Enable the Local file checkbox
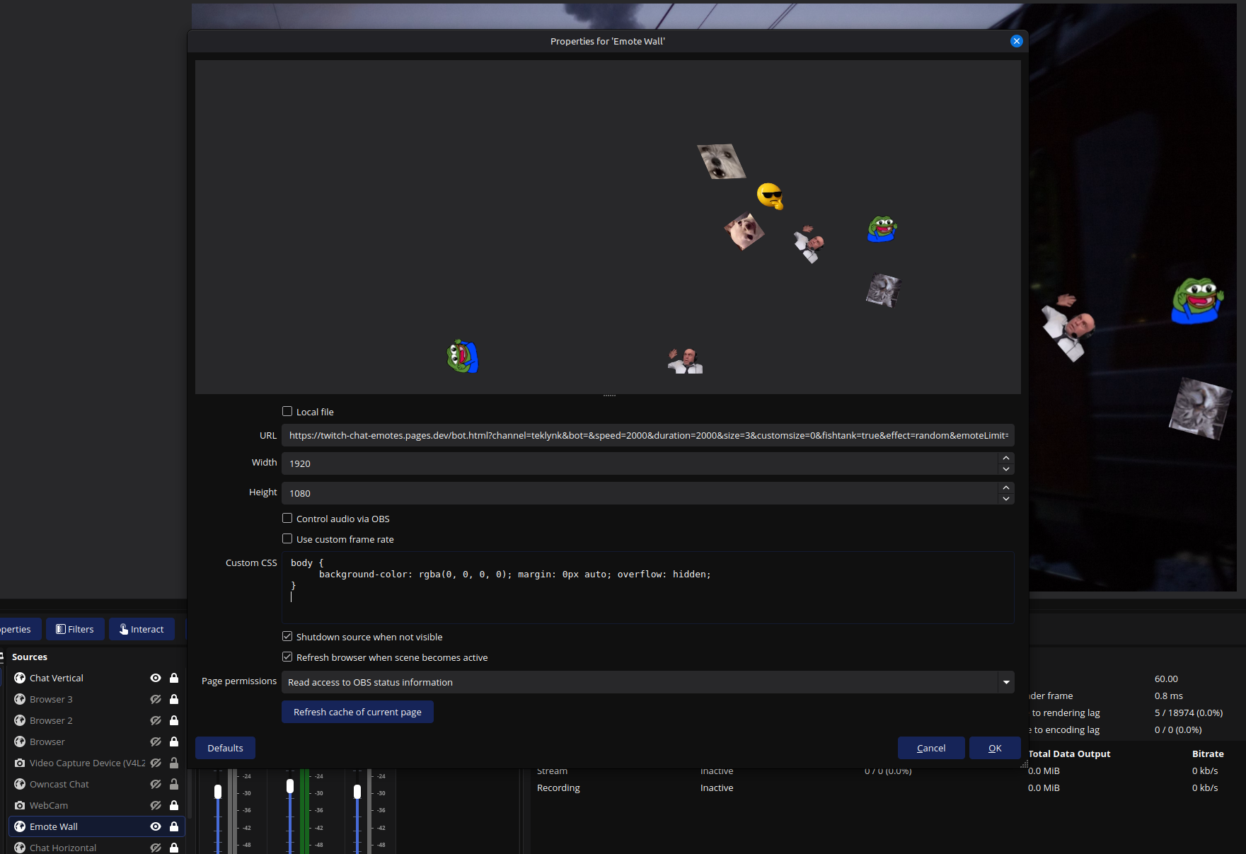This screenshot has width=1246, height=854. pyautogui.click(x=287, y=411)
